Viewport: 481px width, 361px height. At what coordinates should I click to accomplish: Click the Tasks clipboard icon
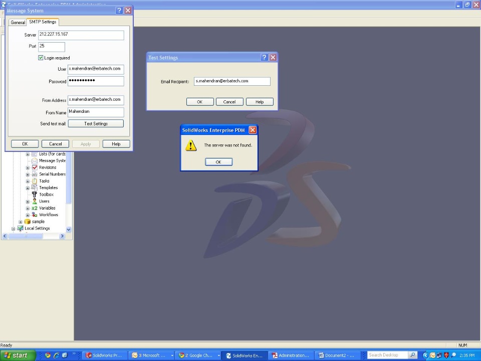[x=35, y=181]
